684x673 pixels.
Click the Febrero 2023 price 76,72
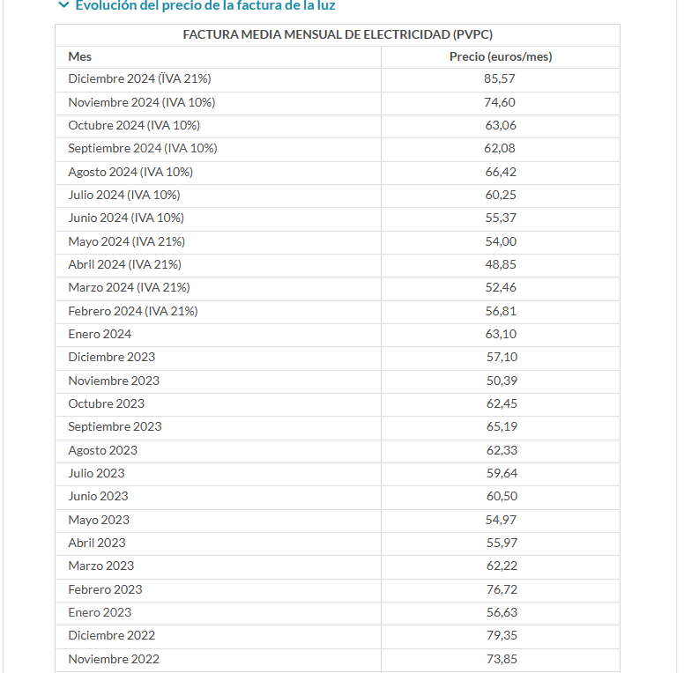(x=502, y=589)
